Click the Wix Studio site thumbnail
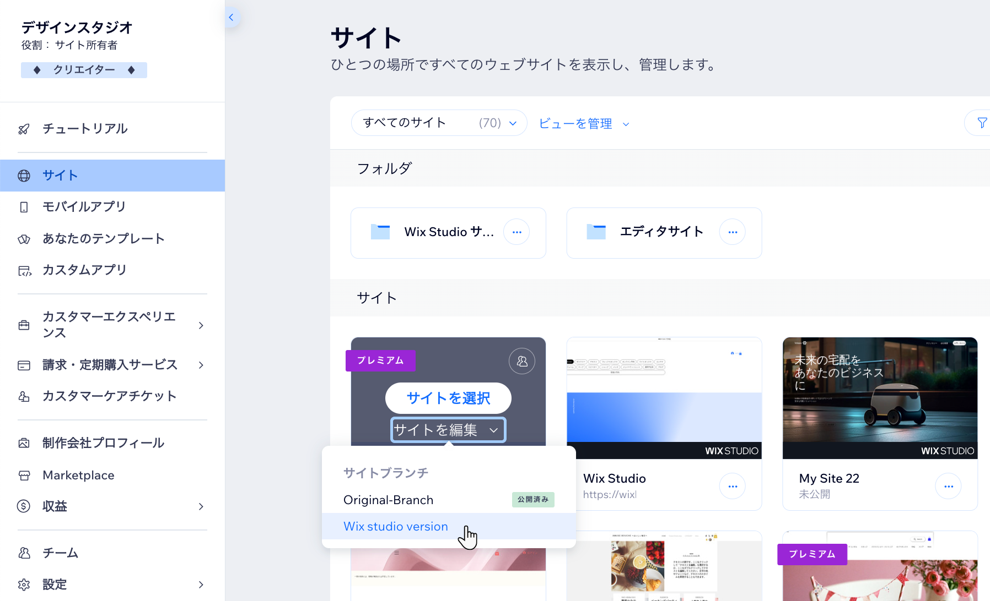The height and width of the screenshot is (601, 990). click(664, 398)
